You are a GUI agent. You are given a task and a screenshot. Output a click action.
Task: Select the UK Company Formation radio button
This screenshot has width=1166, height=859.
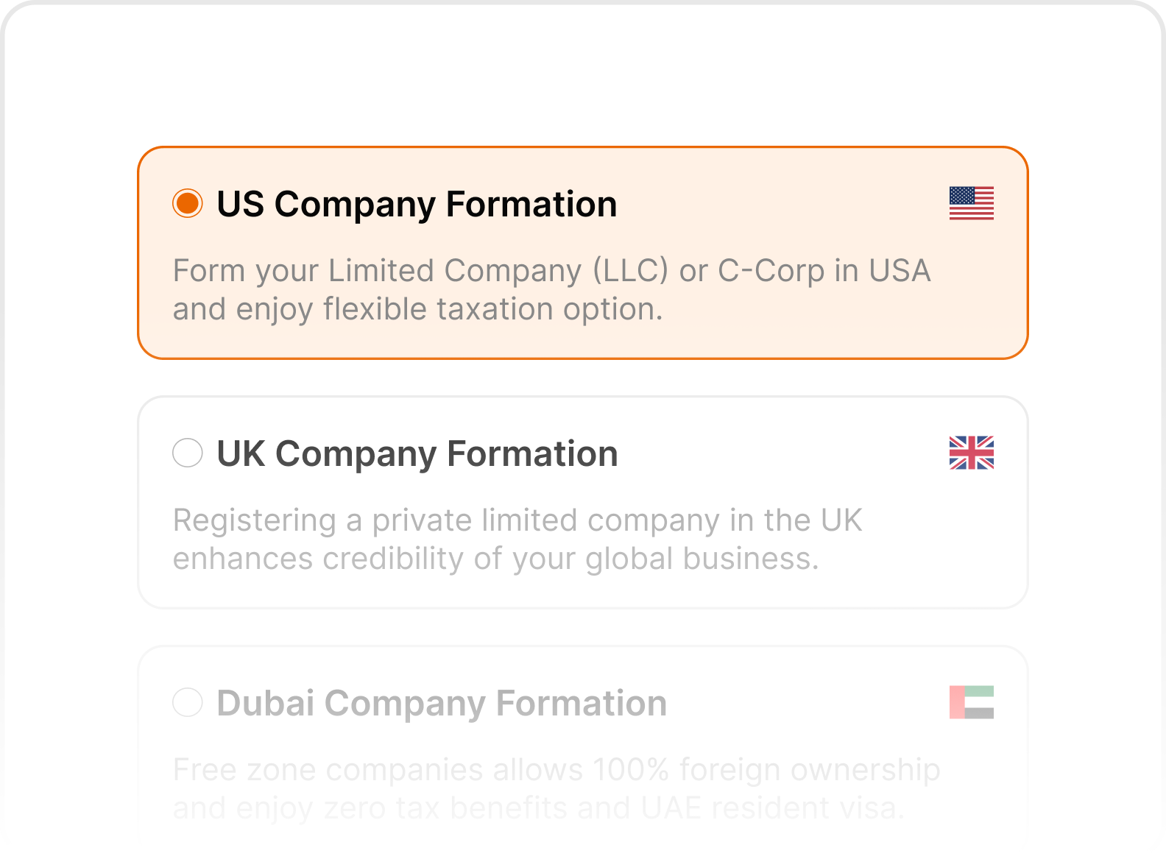(188, 454)
